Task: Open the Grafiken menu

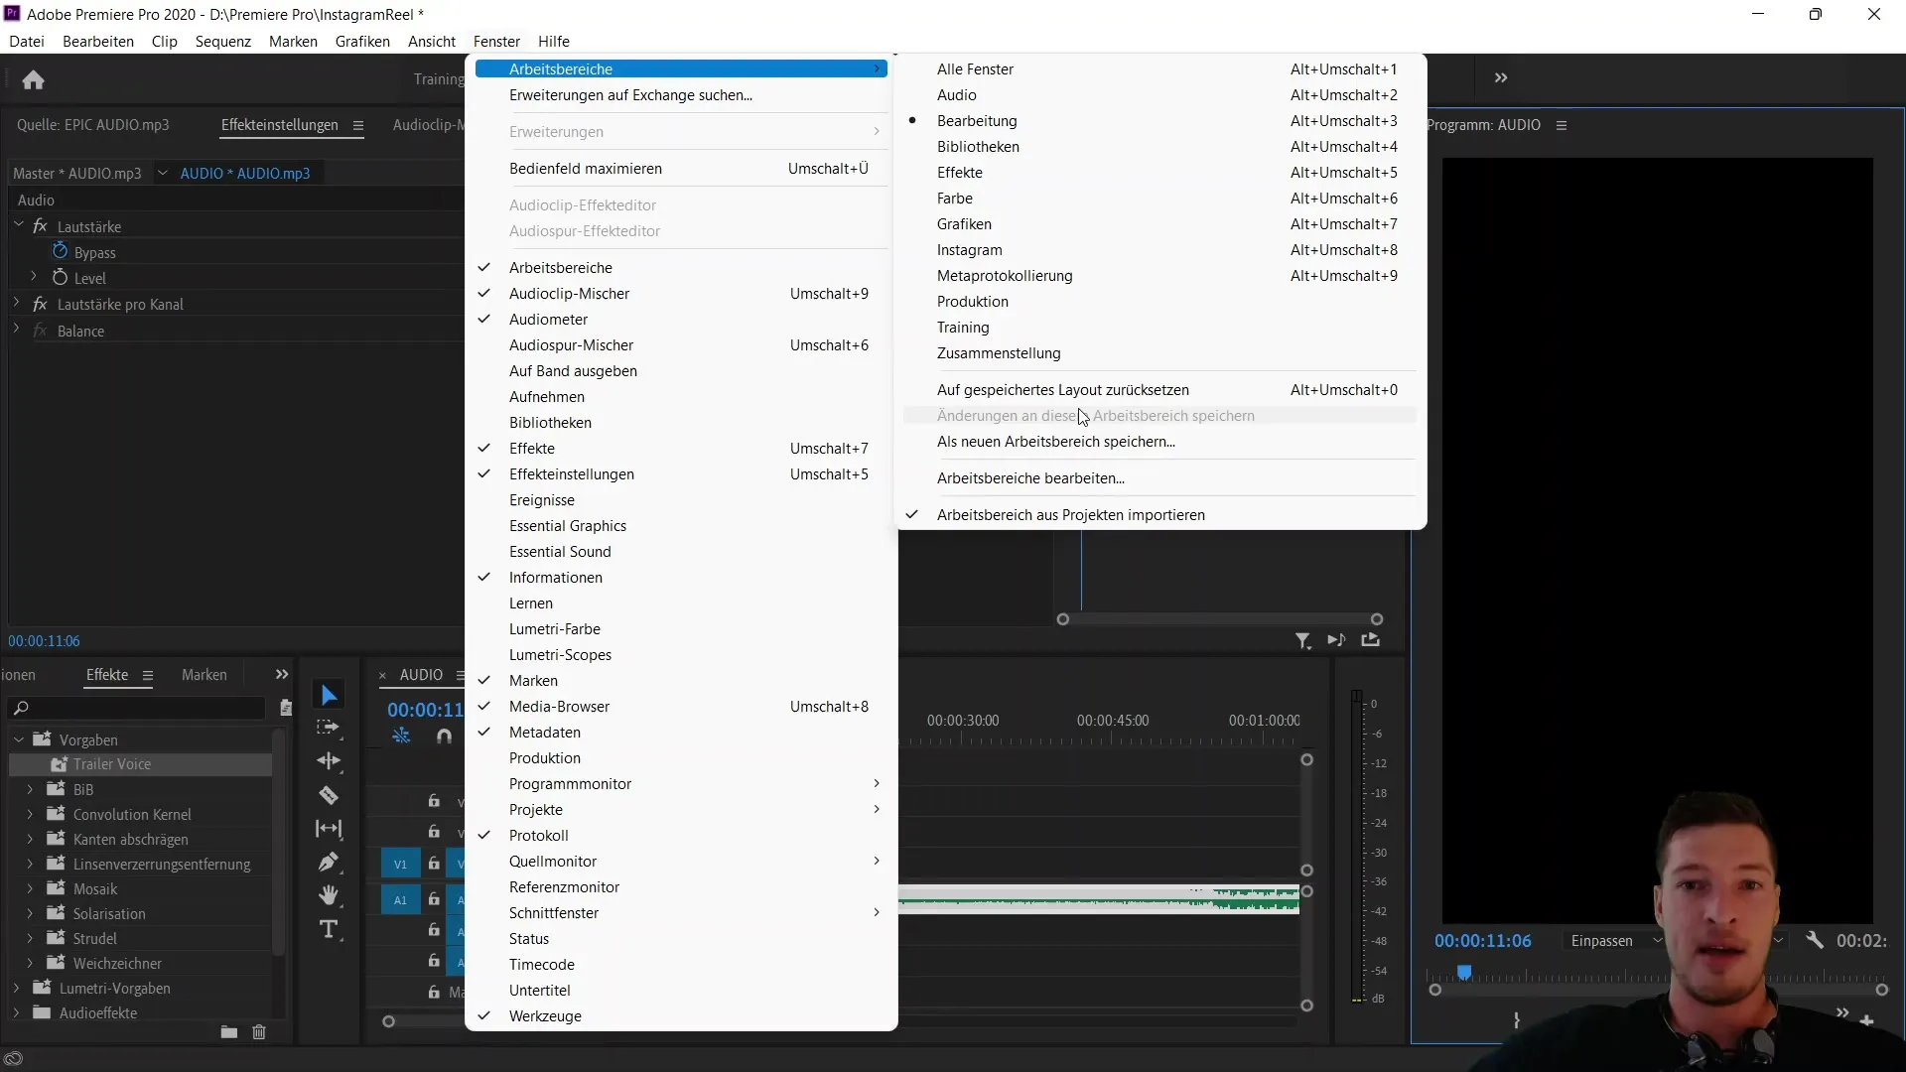Action: coord(362,42)
